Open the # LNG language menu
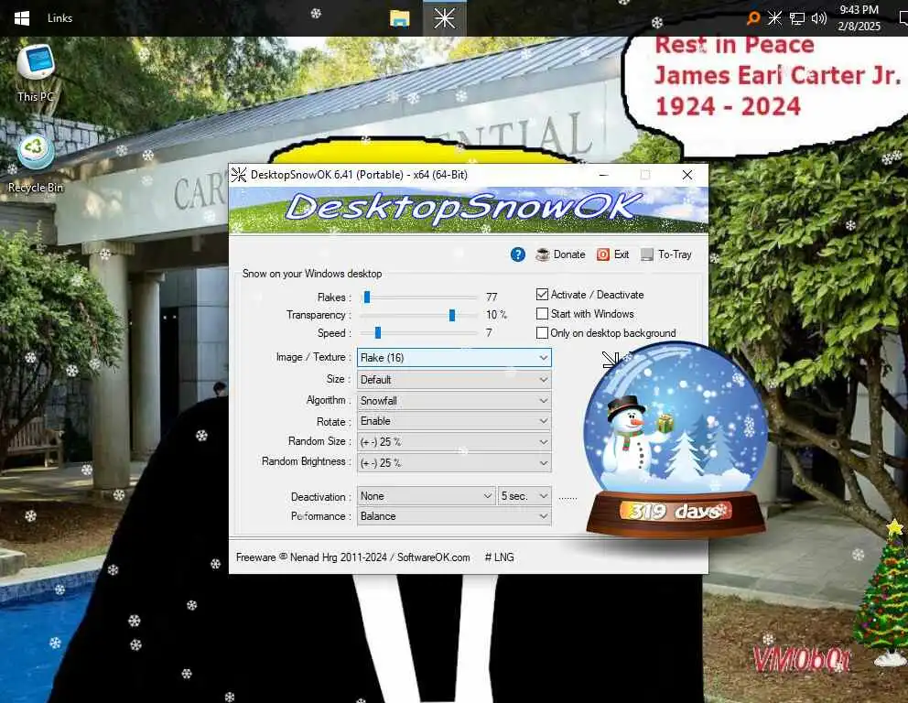 click(x=499, y=557)
